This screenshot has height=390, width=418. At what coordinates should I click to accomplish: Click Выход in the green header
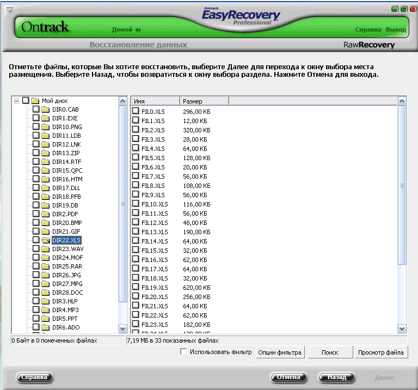[396, 29]
